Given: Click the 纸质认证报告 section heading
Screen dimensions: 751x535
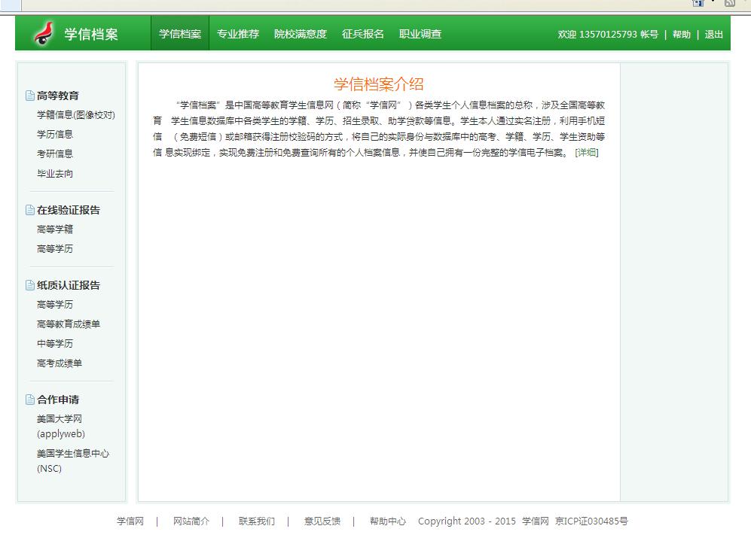Looking at the screenshot, I should (x=69, y=285).
